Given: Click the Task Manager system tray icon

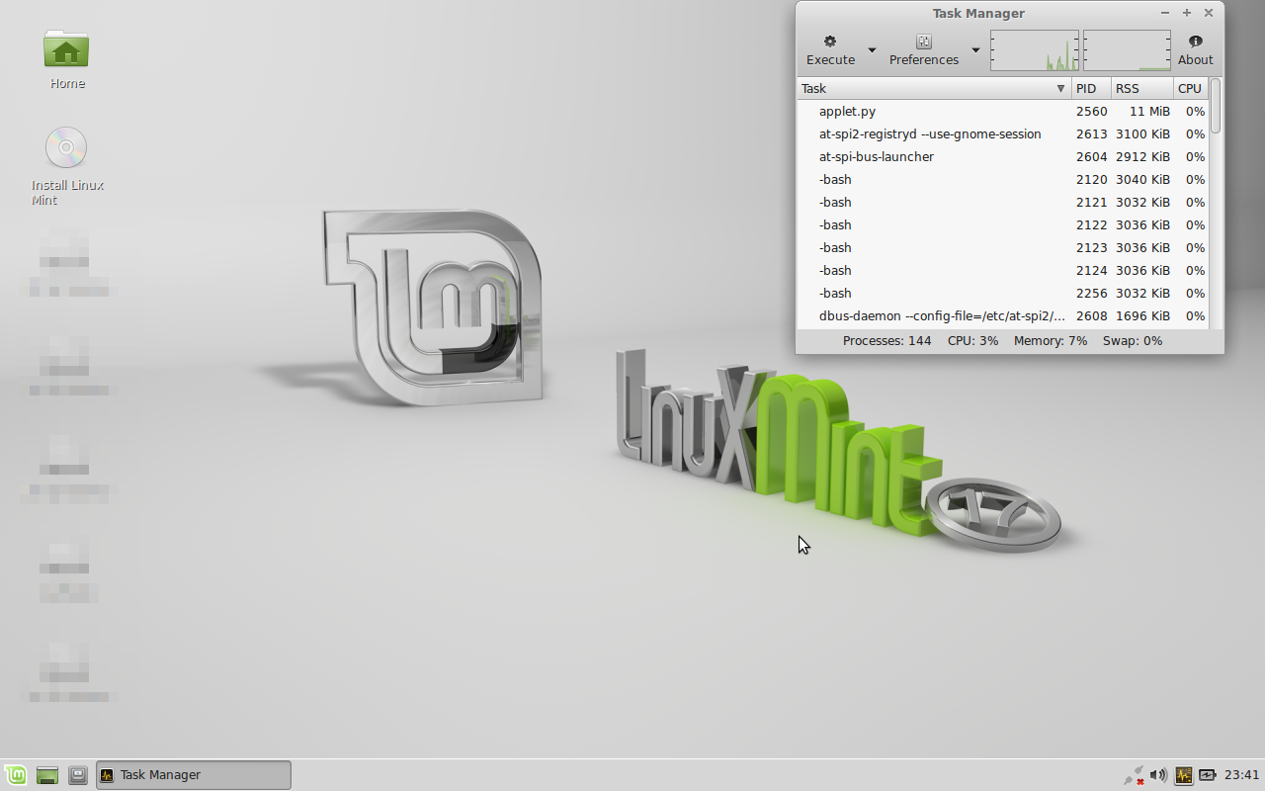Looking at the screenshot, I should tap(1183, 775).
